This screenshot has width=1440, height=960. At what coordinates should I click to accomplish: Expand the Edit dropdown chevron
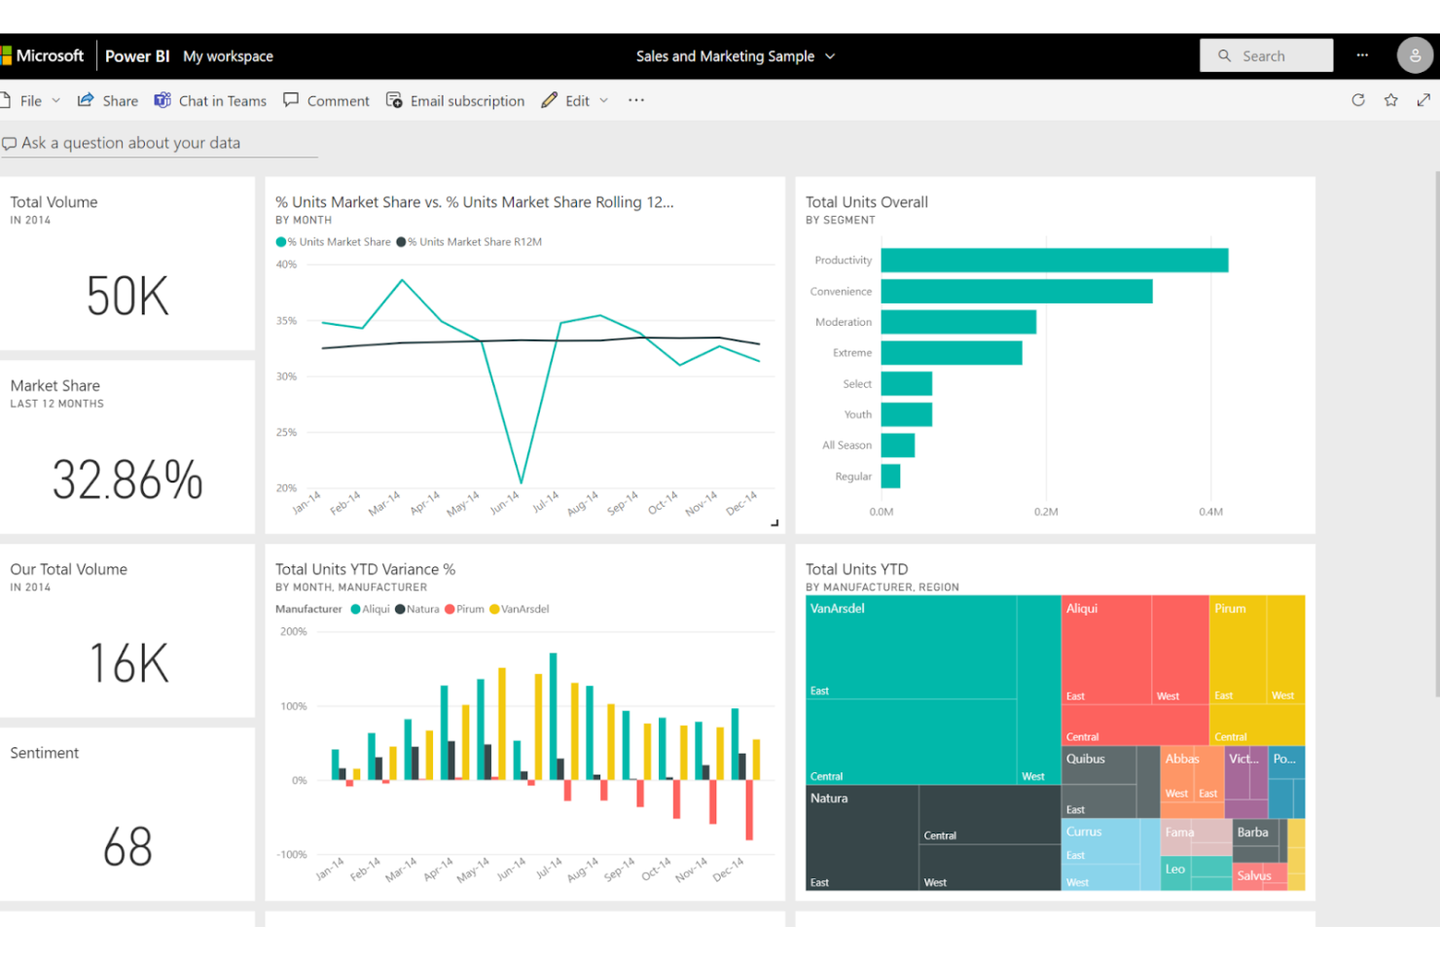point(603,100)
